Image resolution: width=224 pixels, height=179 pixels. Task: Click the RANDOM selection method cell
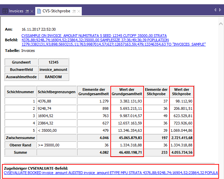point(54,77)
